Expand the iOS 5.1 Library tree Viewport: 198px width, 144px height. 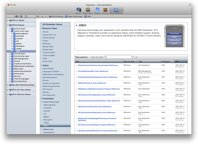[9, 20]
